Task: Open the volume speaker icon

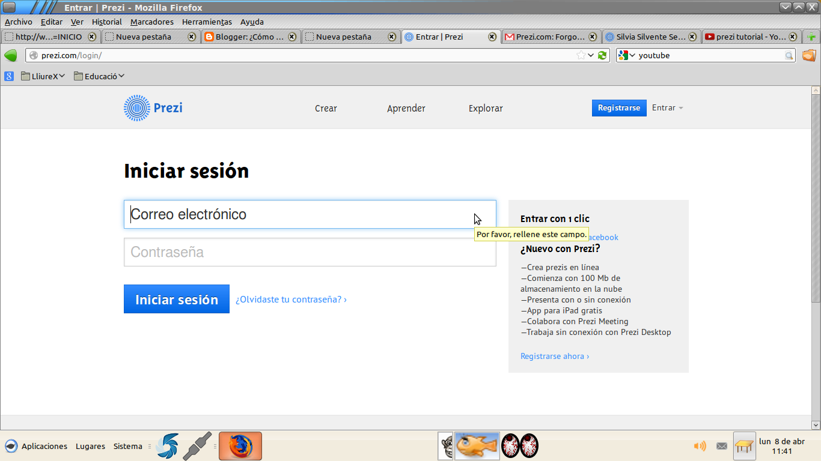Action: [x=700, y=446]
